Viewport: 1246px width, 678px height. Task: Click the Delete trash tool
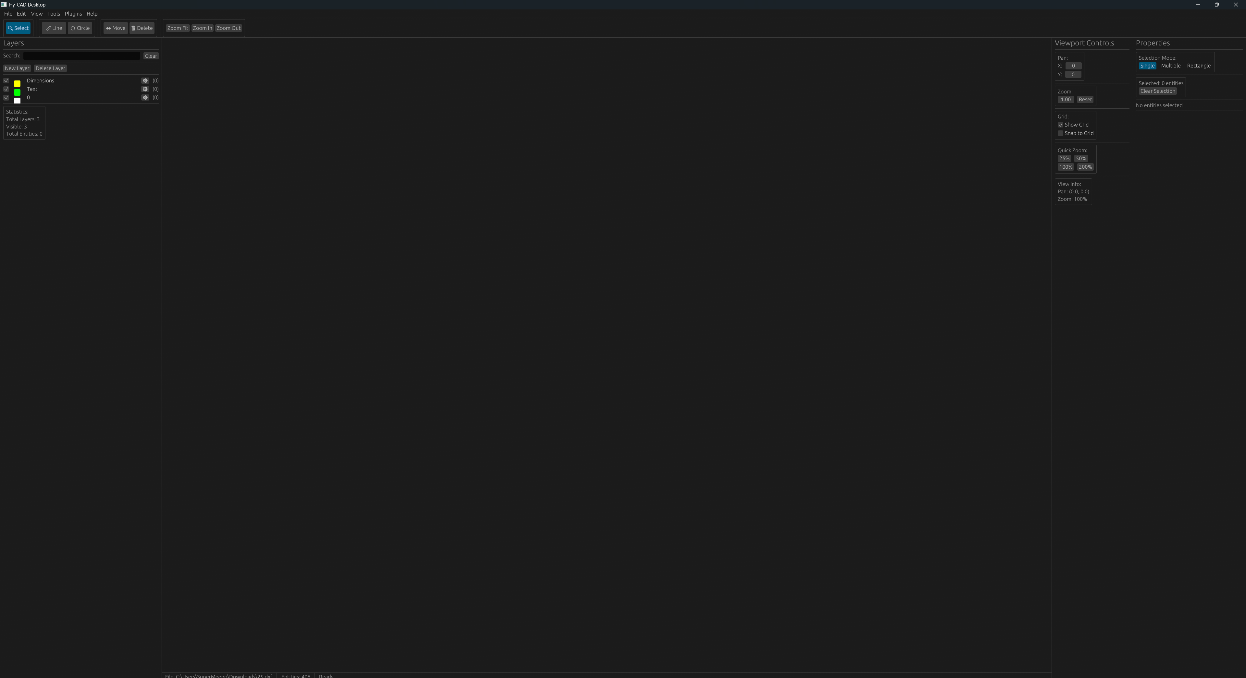click(142, 28)
